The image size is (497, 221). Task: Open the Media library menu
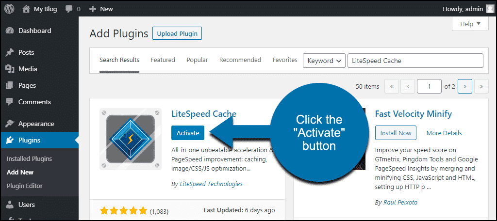pyautogui.click(x=27, y=69)
